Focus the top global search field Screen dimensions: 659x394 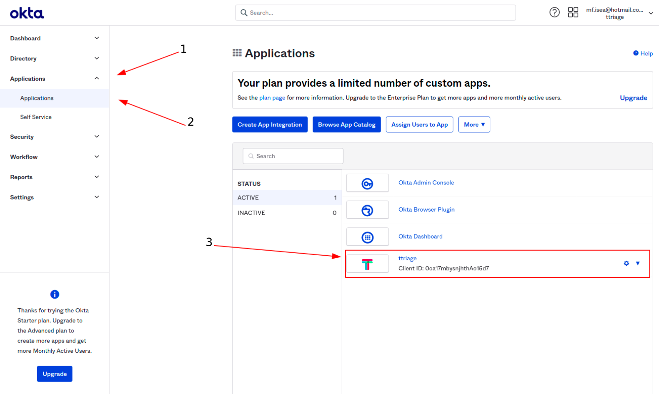tap(375, 13)
